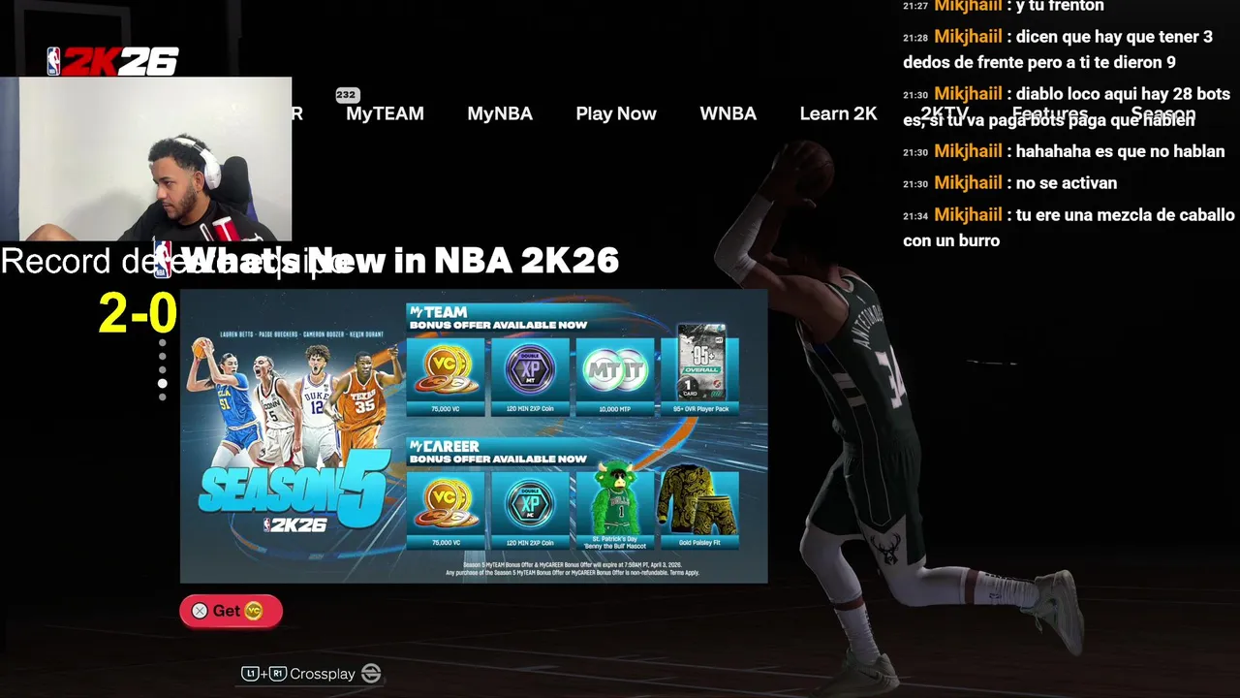
Task: Select the MyCAREER 75,000 VC coin icon
Action: [446, 504]
